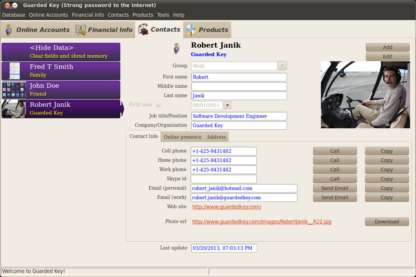Copy the Work phone number
This screenshot has height=277, width=416.
[x=387, y=170]
